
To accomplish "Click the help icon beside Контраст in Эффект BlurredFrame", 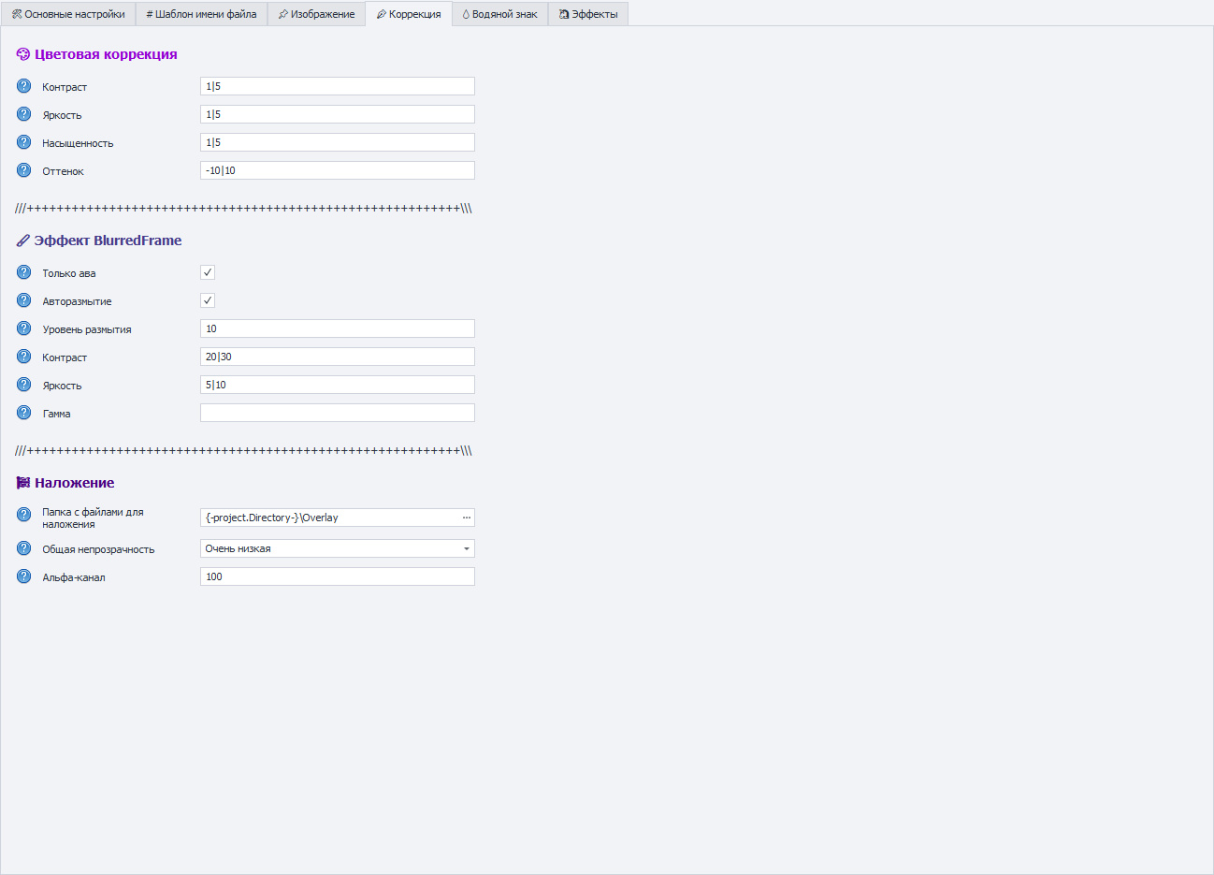I will (24, 357).
